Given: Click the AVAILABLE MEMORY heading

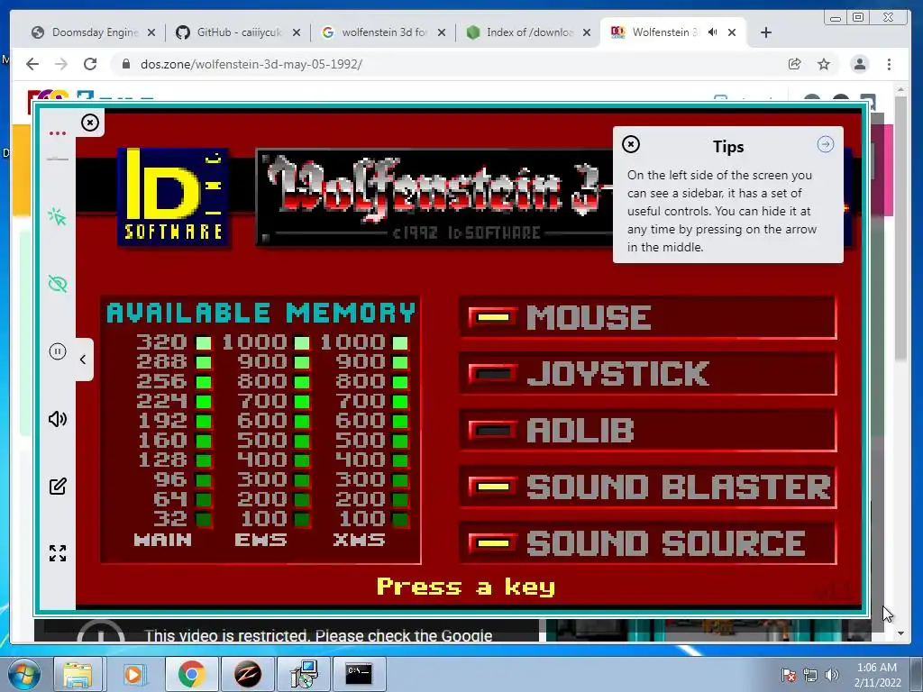Looking at the screenshot, I should pos(260,313).
